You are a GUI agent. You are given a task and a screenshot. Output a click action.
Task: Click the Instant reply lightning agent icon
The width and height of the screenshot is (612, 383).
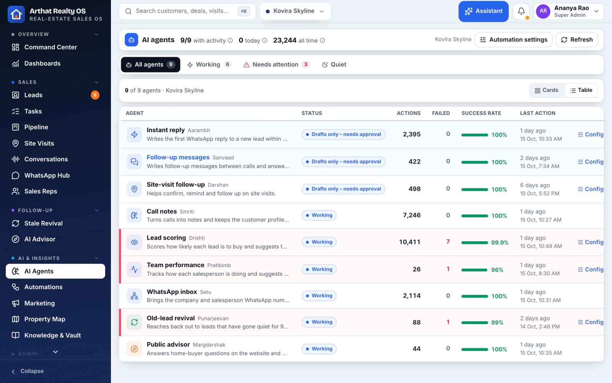[134, 134]
